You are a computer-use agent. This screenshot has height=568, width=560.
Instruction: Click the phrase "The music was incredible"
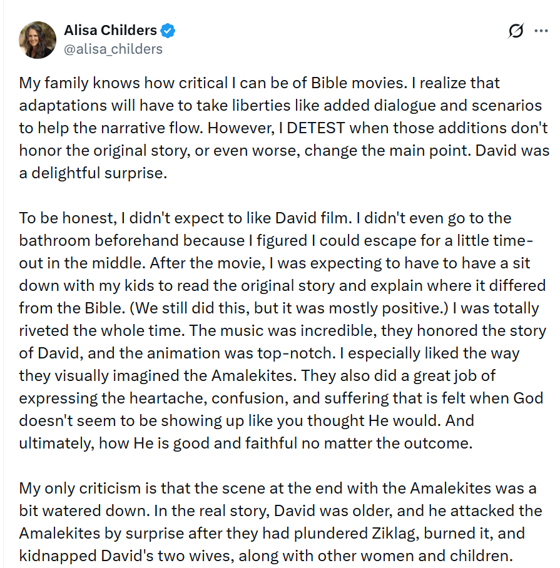point(278,331)
